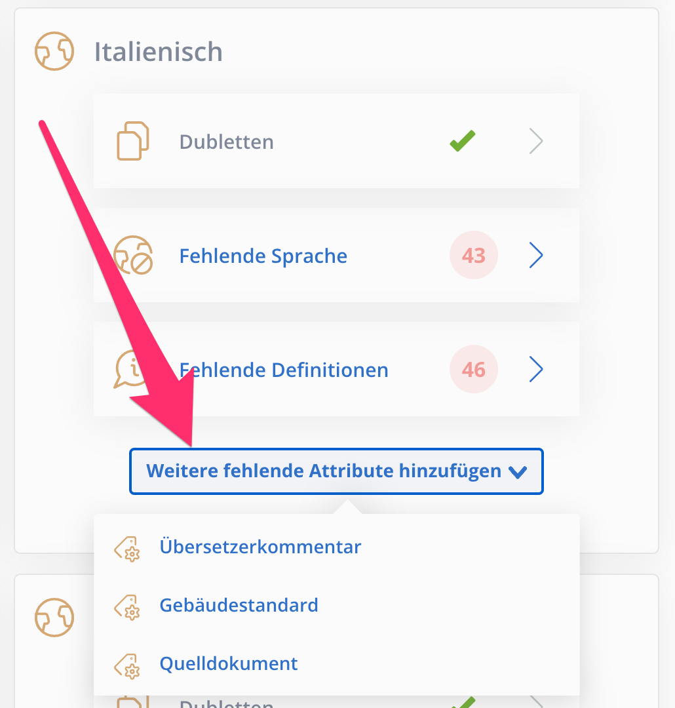Click the red 43 count badge
Screen dimensions: 675x708
pos(474,255)
